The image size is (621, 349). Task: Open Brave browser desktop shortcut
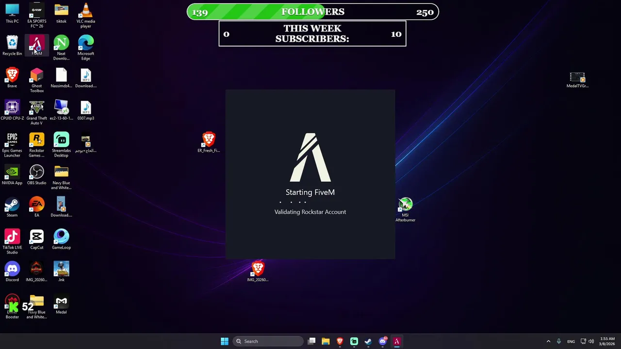(x=12, y=78)
